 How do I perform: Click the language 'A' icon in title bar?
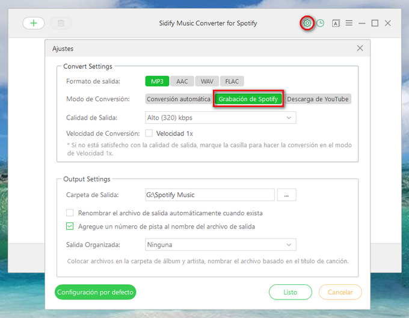pos(336,23)
